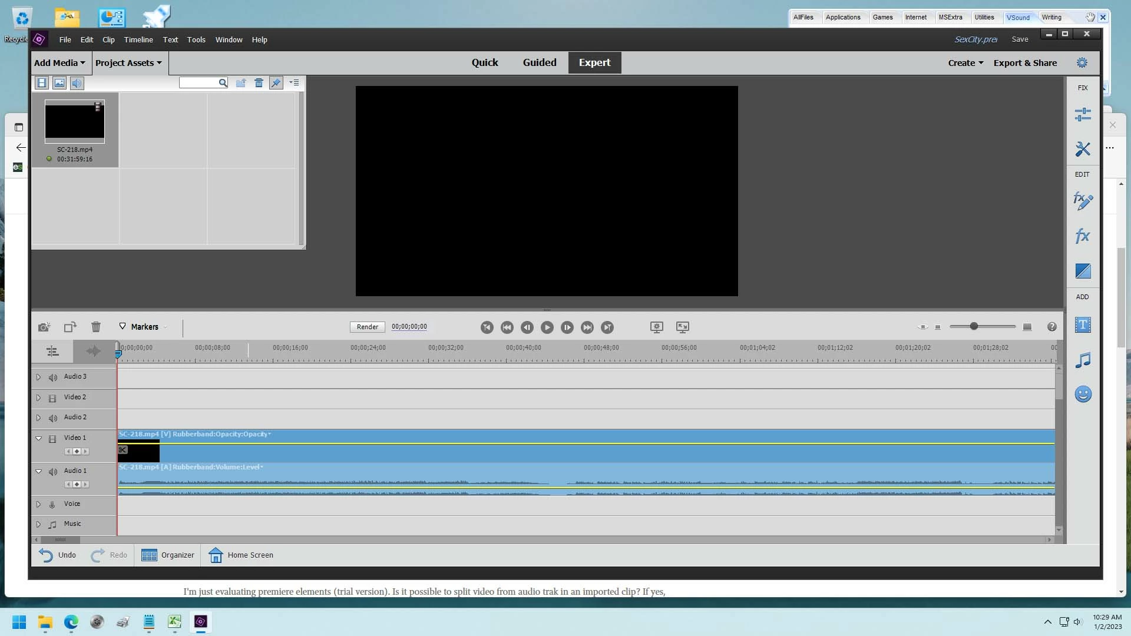Open the Music note panel
The height and width of the screenshot is (636, 1131).
click(1083, 360)
